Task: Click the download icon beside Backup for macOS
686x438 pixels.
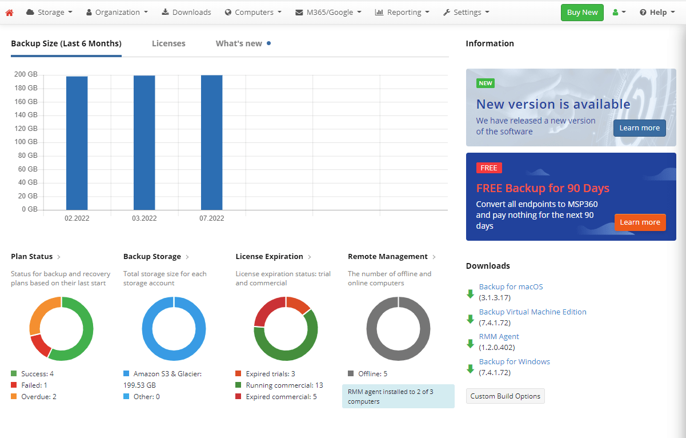Action: coord(470,293)
